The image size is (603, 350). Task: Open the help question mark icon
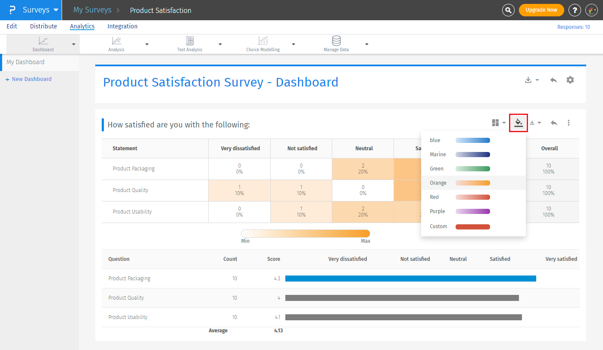click(575, 10)
